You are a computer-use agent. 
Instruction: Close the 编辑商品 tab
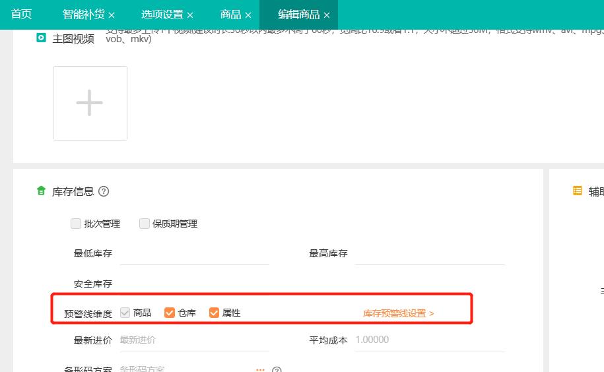327,15
